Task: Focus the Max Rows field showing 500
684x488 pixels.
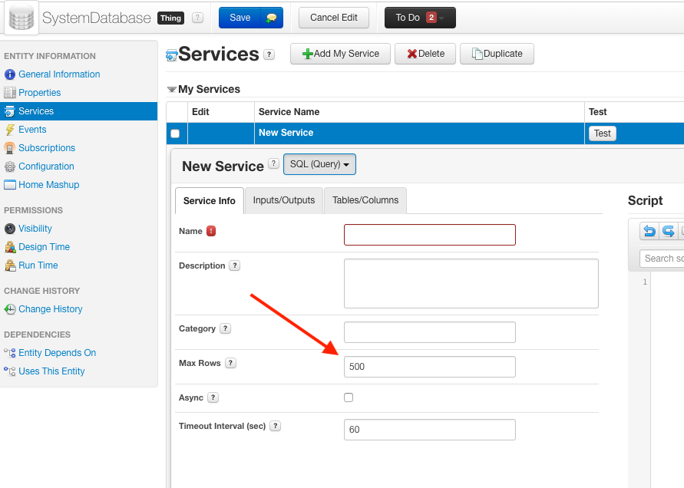Action: 430,367
